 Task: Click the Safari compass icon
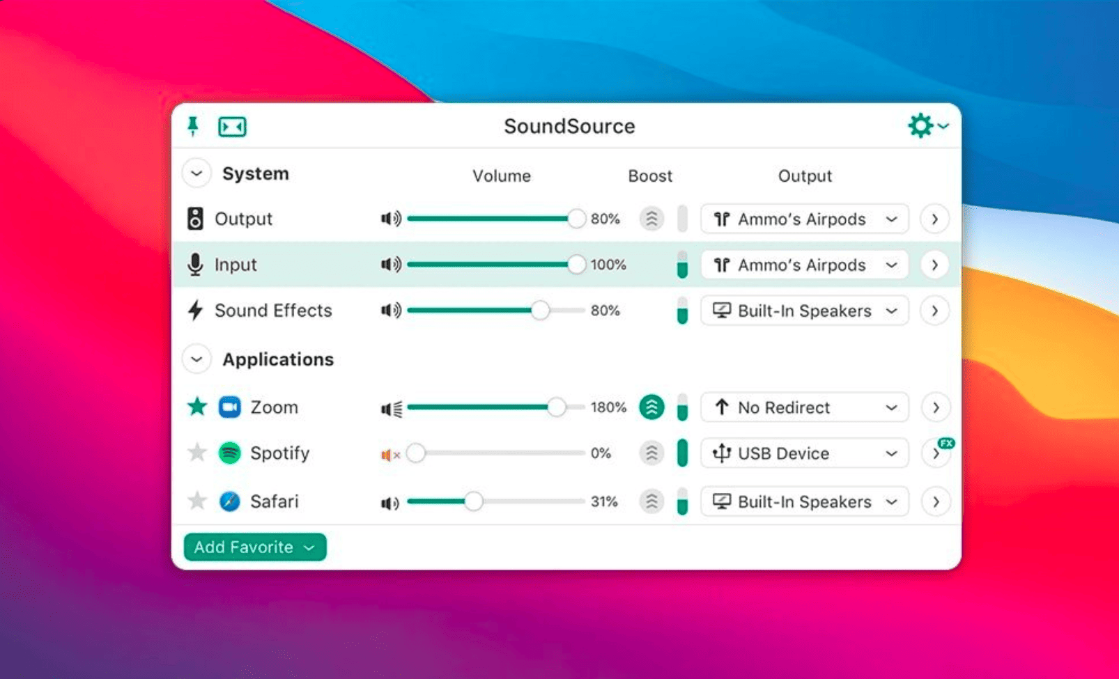click(230, 501)
